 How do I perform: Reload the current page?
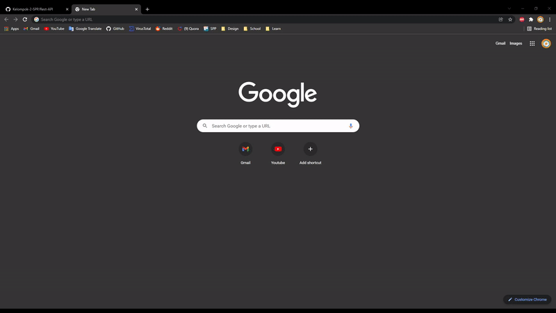click(25, 19)
